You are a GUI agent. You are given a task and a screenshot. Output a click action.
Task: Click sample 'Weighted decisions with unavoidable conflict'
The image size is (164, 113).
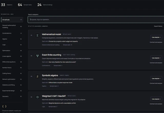(62, 103)
